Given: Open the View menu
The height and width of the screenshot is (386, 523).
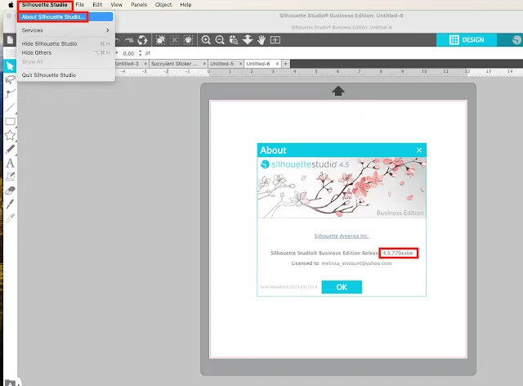Looking at the screenshot, I should 116,5.
